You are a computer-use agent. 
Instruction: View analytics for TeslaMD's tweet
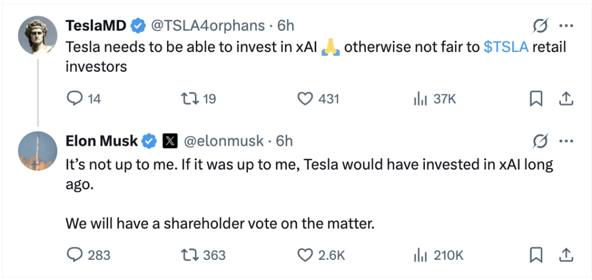420,99
